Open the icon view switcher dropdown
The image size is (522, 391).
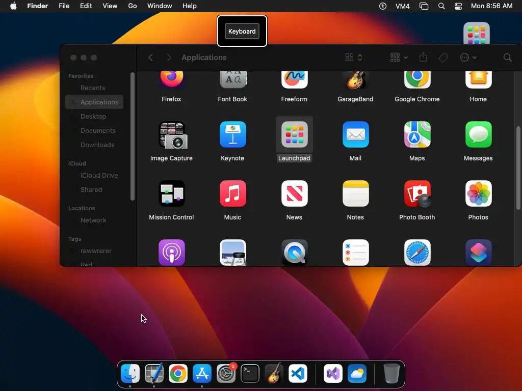click(x=354, y=58)
